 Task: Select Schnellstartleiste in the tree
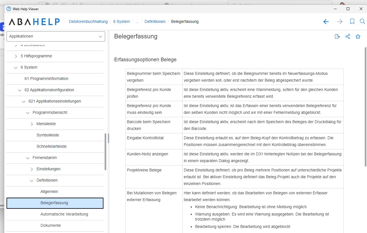(52, 146)
